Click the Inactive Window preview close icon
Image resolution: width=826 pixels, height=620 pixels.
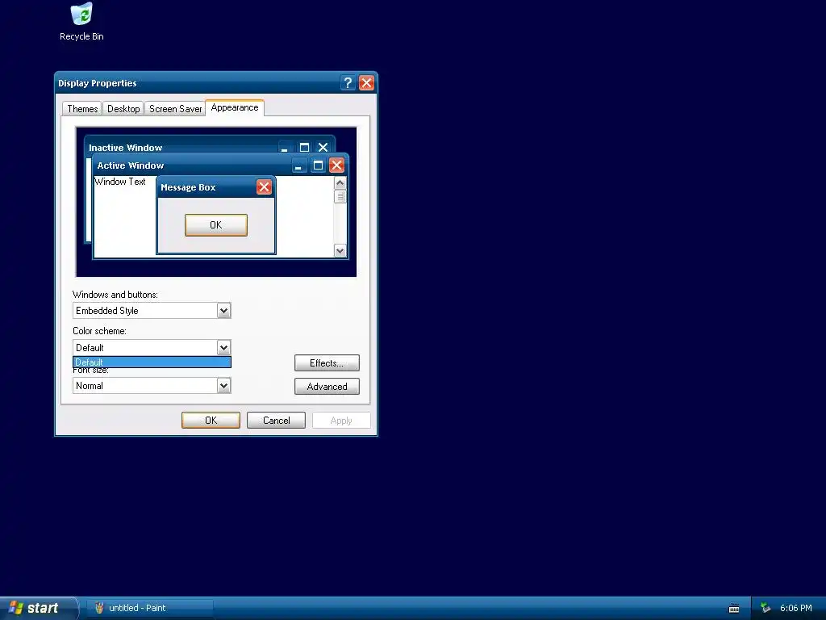(x=323, y=147)
